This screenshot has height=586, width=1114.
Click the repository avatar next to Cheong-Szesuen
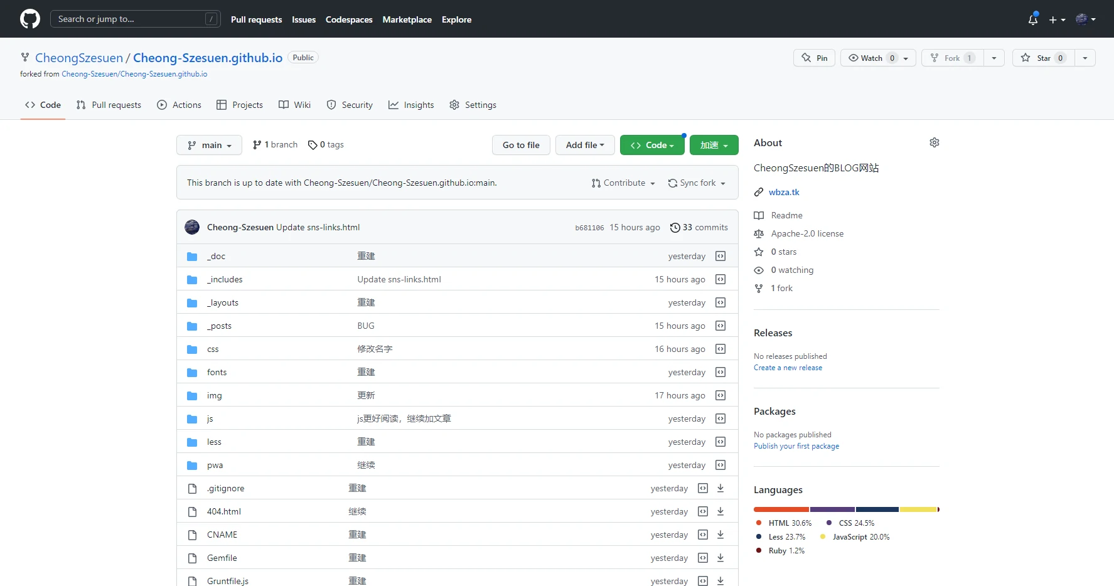pyautogui.click(x=192, y=227)
